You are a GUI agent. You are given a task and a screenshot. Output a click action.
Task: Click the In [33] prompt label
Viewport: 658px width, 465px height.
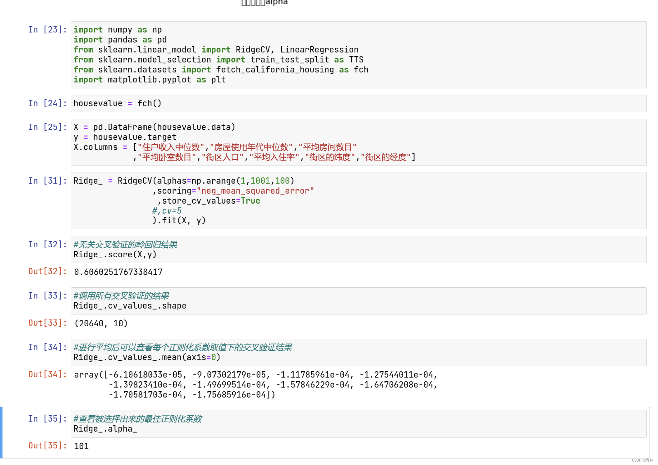coord(47,296)
